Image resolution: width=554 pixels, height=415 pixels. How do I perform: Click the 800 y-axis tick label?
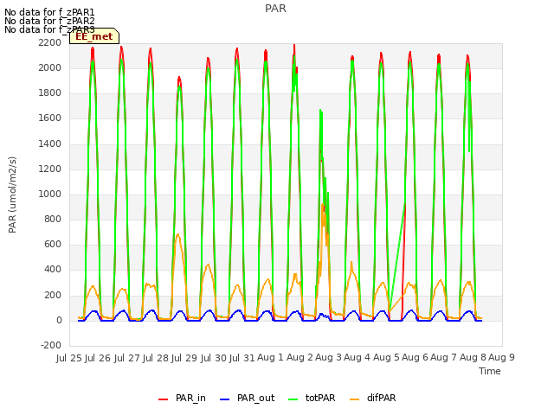tap(53, 220)
